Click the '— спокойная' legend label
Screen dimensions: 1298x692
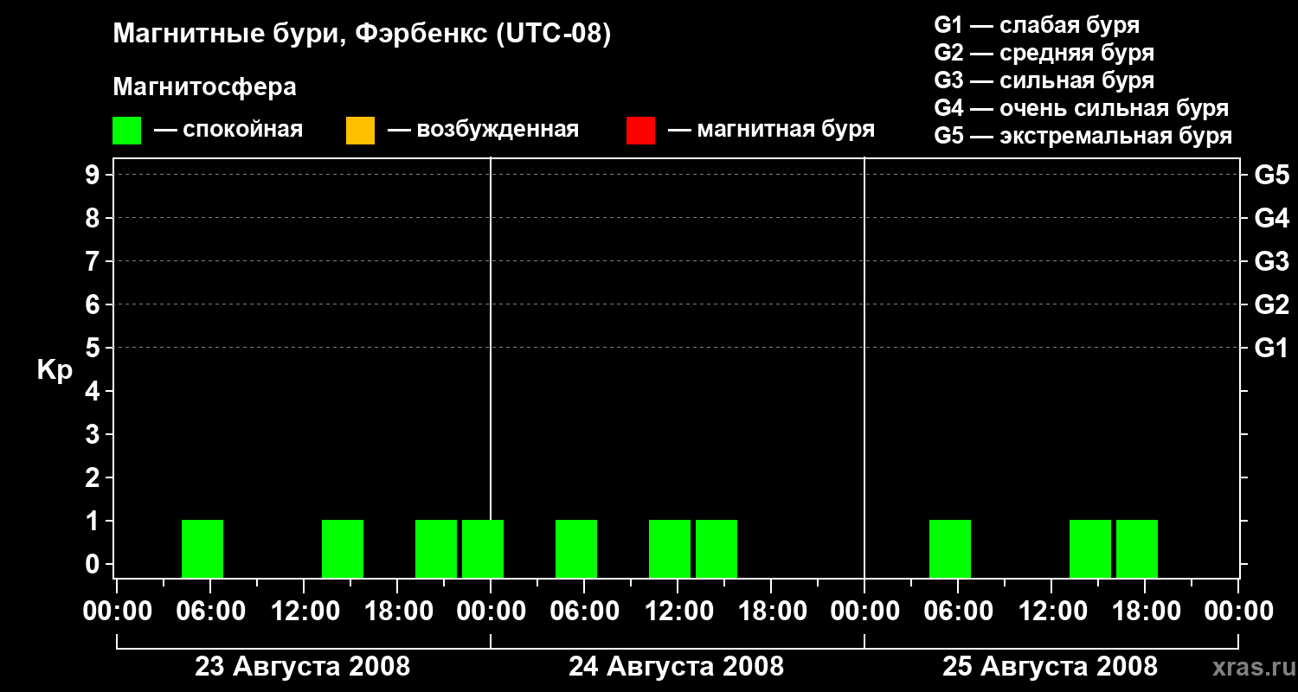pos(228,130)
